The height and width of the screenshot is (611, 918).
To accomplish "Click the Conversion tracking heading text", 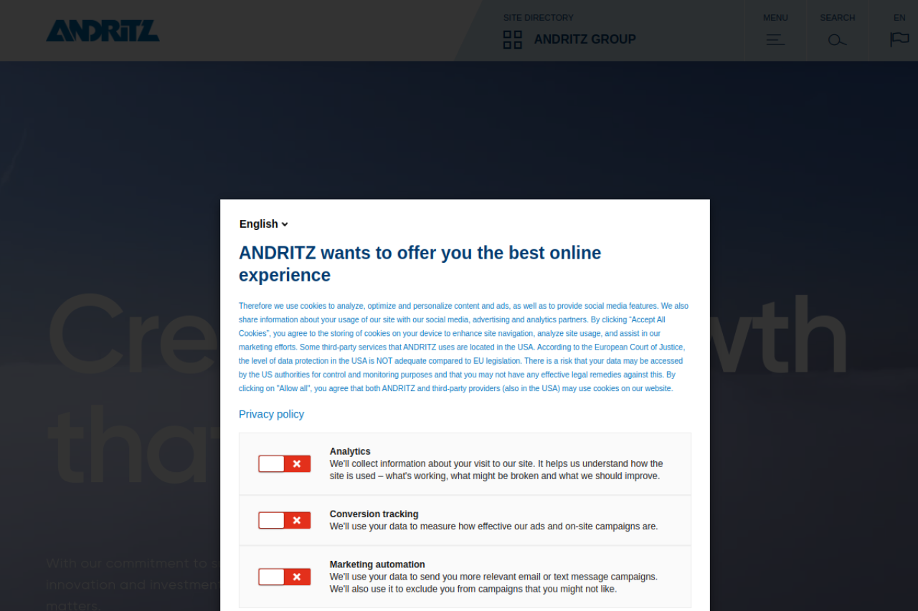I will point(374,514).
